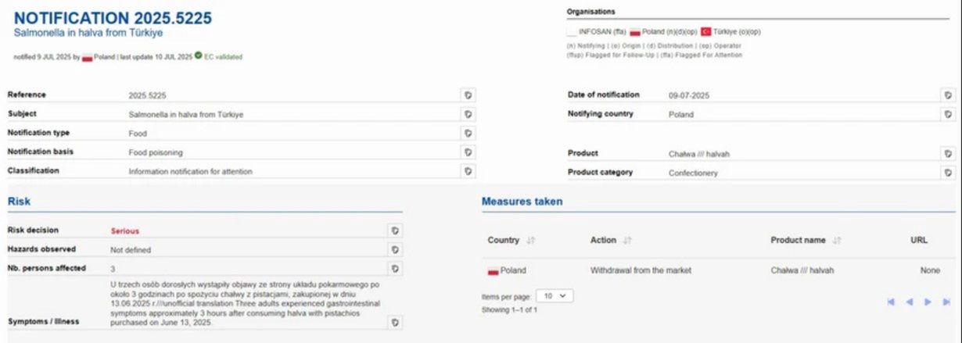The image size is (962, 343).
Task: Click copy icon beside Notification type
Action: pyautogui.click(x=468, y=133)
